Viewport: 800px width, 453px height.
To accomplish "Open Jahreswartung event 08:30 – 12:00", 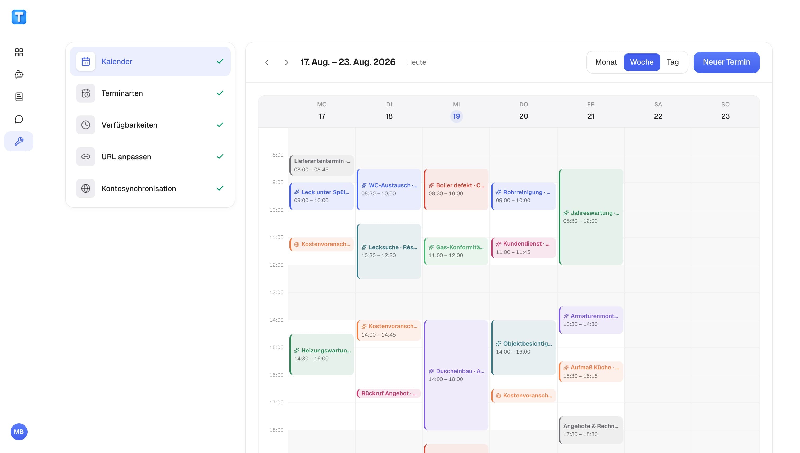I will (x=591, y=217).
